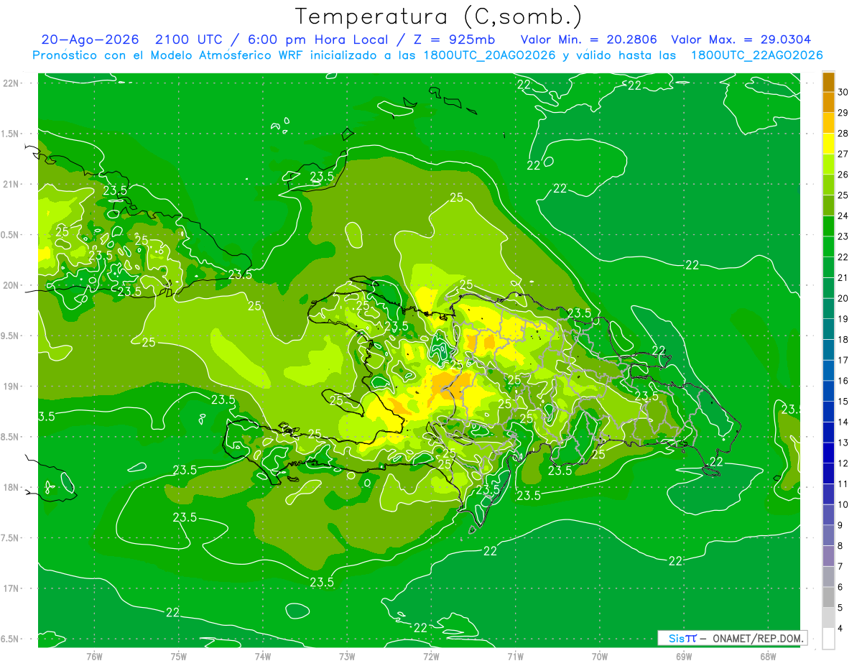Viewport: 862px width, 666px height.
Task: Click the "68W" longitude axis label
Action: point(768,657)
